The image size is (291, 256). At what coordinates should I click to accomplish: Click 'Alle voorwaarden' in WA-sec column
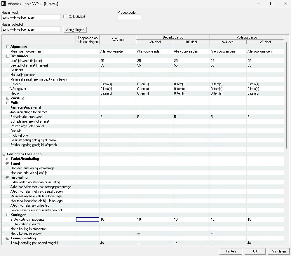point(112,51)
